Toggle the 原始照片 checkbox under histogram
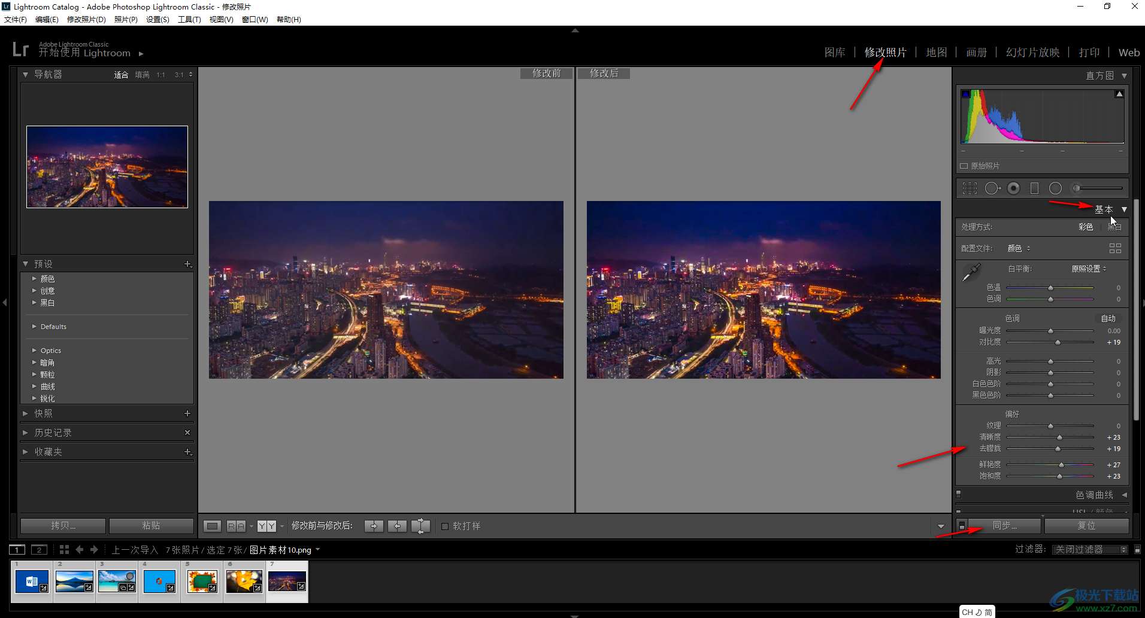The image size is (1145, 618). tap(964, 166)
